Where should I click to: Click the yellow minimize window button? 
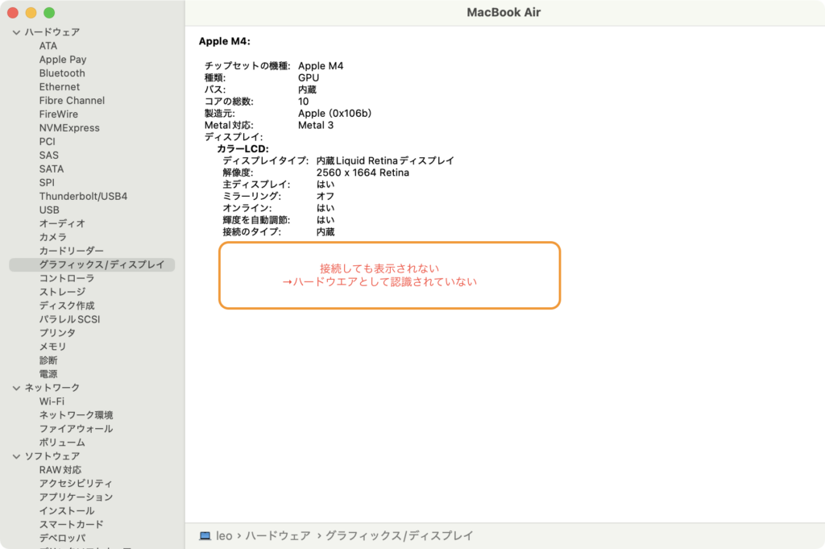(31, 13)
